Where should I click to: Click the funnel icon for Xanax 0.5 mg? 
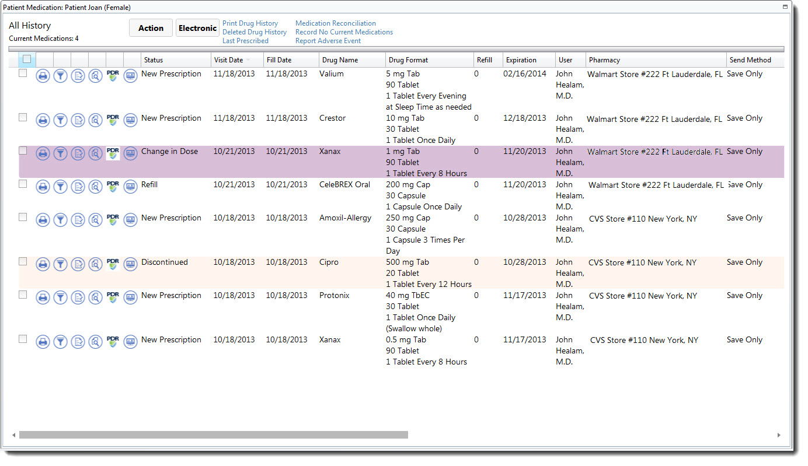[60, 342]
